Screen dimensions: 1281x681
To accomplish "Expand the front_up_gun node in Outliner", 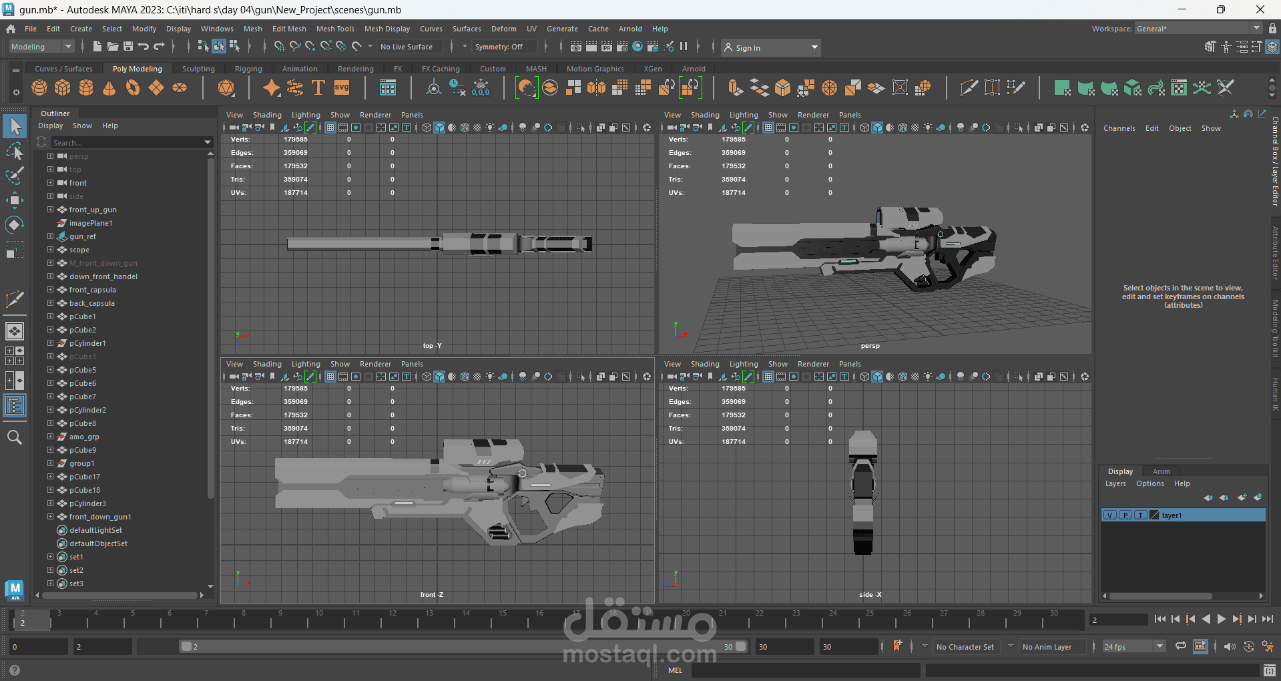I will 50,210.
